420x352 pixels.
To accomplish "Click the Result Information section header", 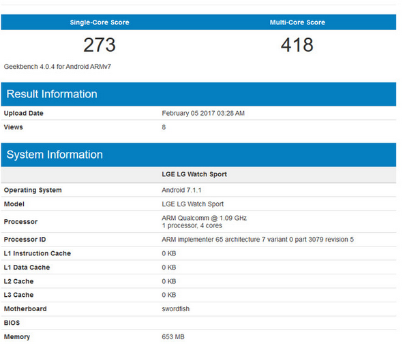I will (52, 94).
